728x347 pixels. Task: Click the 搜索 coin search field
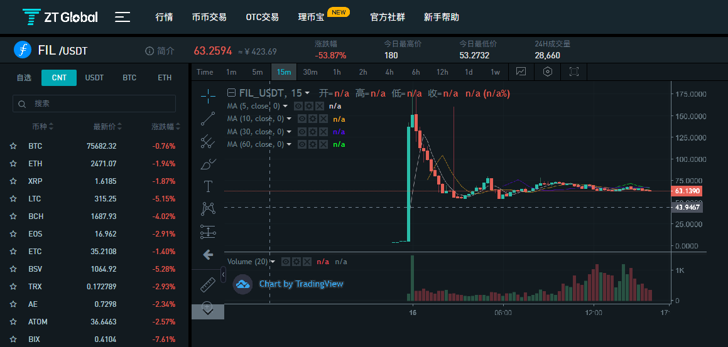click(x=94, y=104)
